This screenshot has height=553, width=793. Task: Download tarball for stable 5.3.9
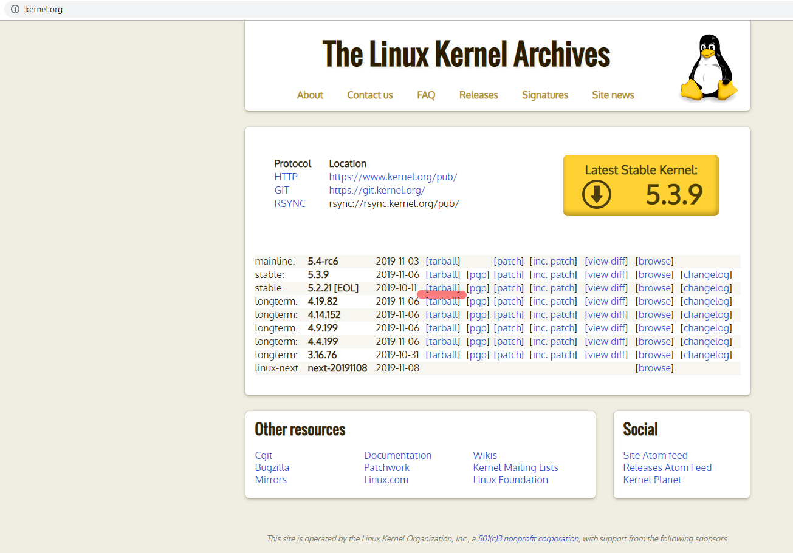443,274
